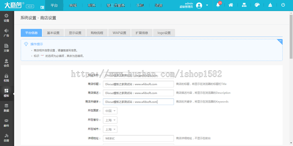Click the 商店描述 input field
Viewport: 293px width, 146px height.
pyautogui.click(x=138, y=93)
